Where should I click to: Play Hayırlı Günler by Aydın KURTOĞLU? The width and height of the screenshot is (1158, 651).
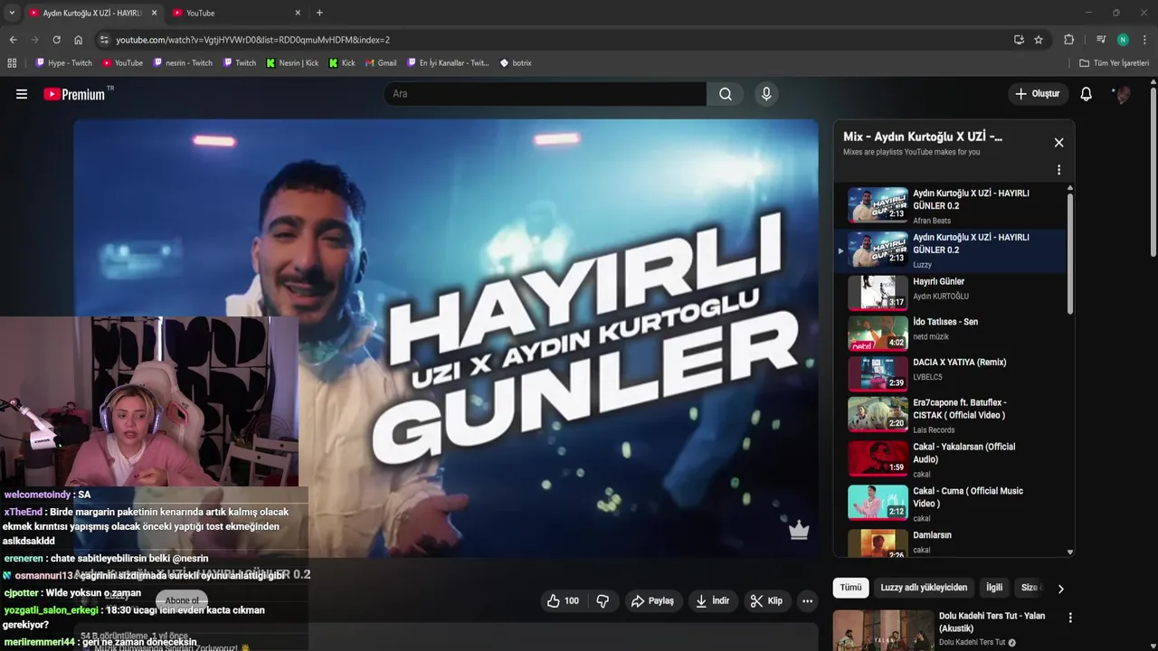coord(950,293)
